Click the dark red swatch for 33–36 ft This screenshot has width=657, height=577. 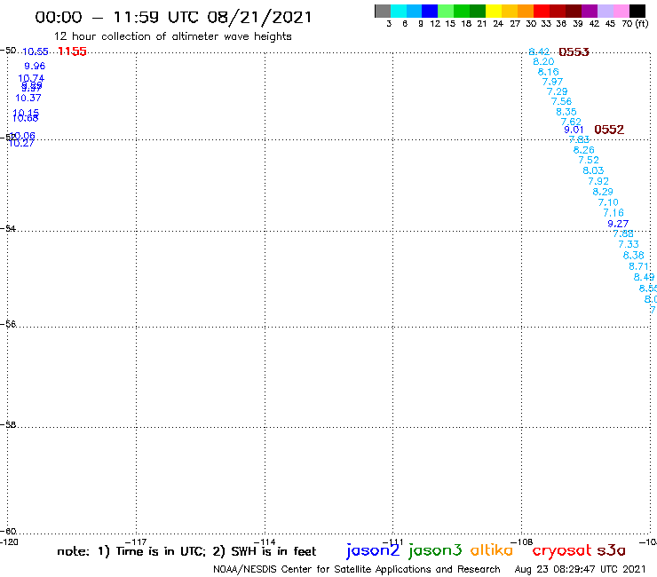(x=558, y=11)
